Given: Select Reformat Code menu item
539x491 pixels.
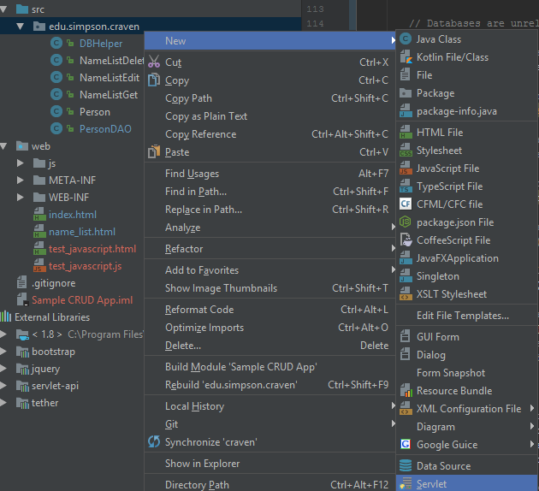Looking at the screenshot, I should (x=269, y=310).
